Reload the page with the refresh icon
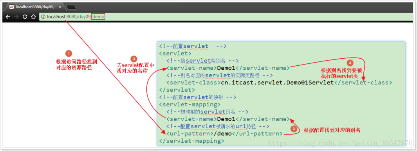 tap(25, 17)
